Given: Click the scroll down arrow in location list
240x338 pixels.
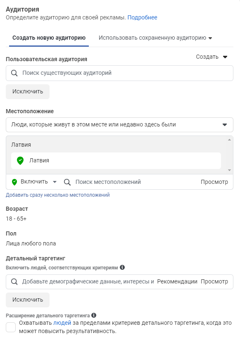Looking at the screenshot, I should [x=229, y=170].
